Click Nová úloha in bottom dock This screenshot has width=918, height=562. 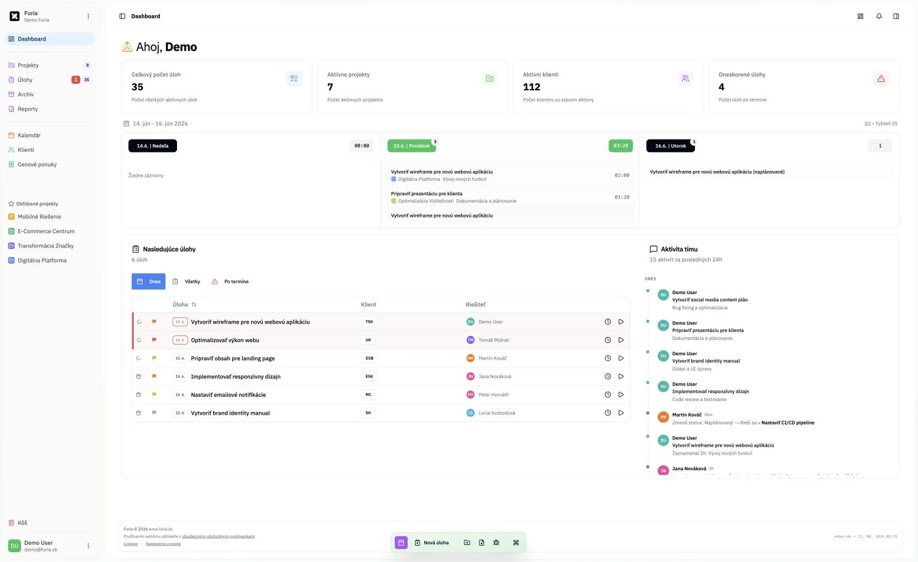coord(431,542)
